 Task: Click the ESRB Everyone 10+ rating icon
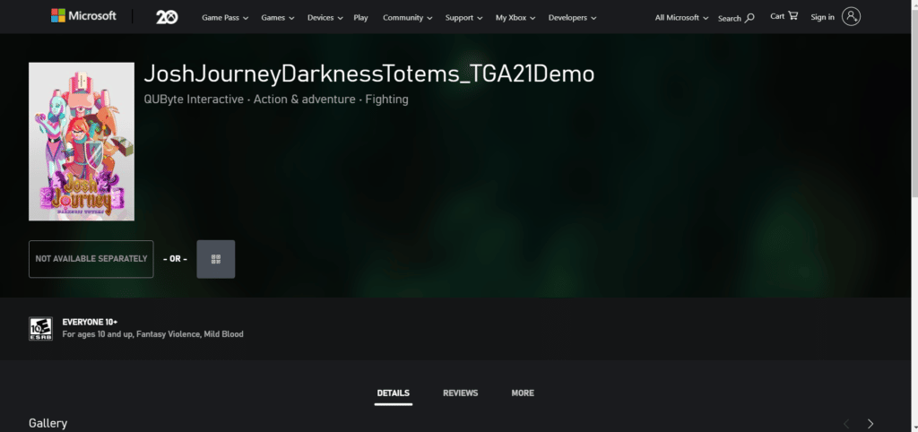(40, 328)
